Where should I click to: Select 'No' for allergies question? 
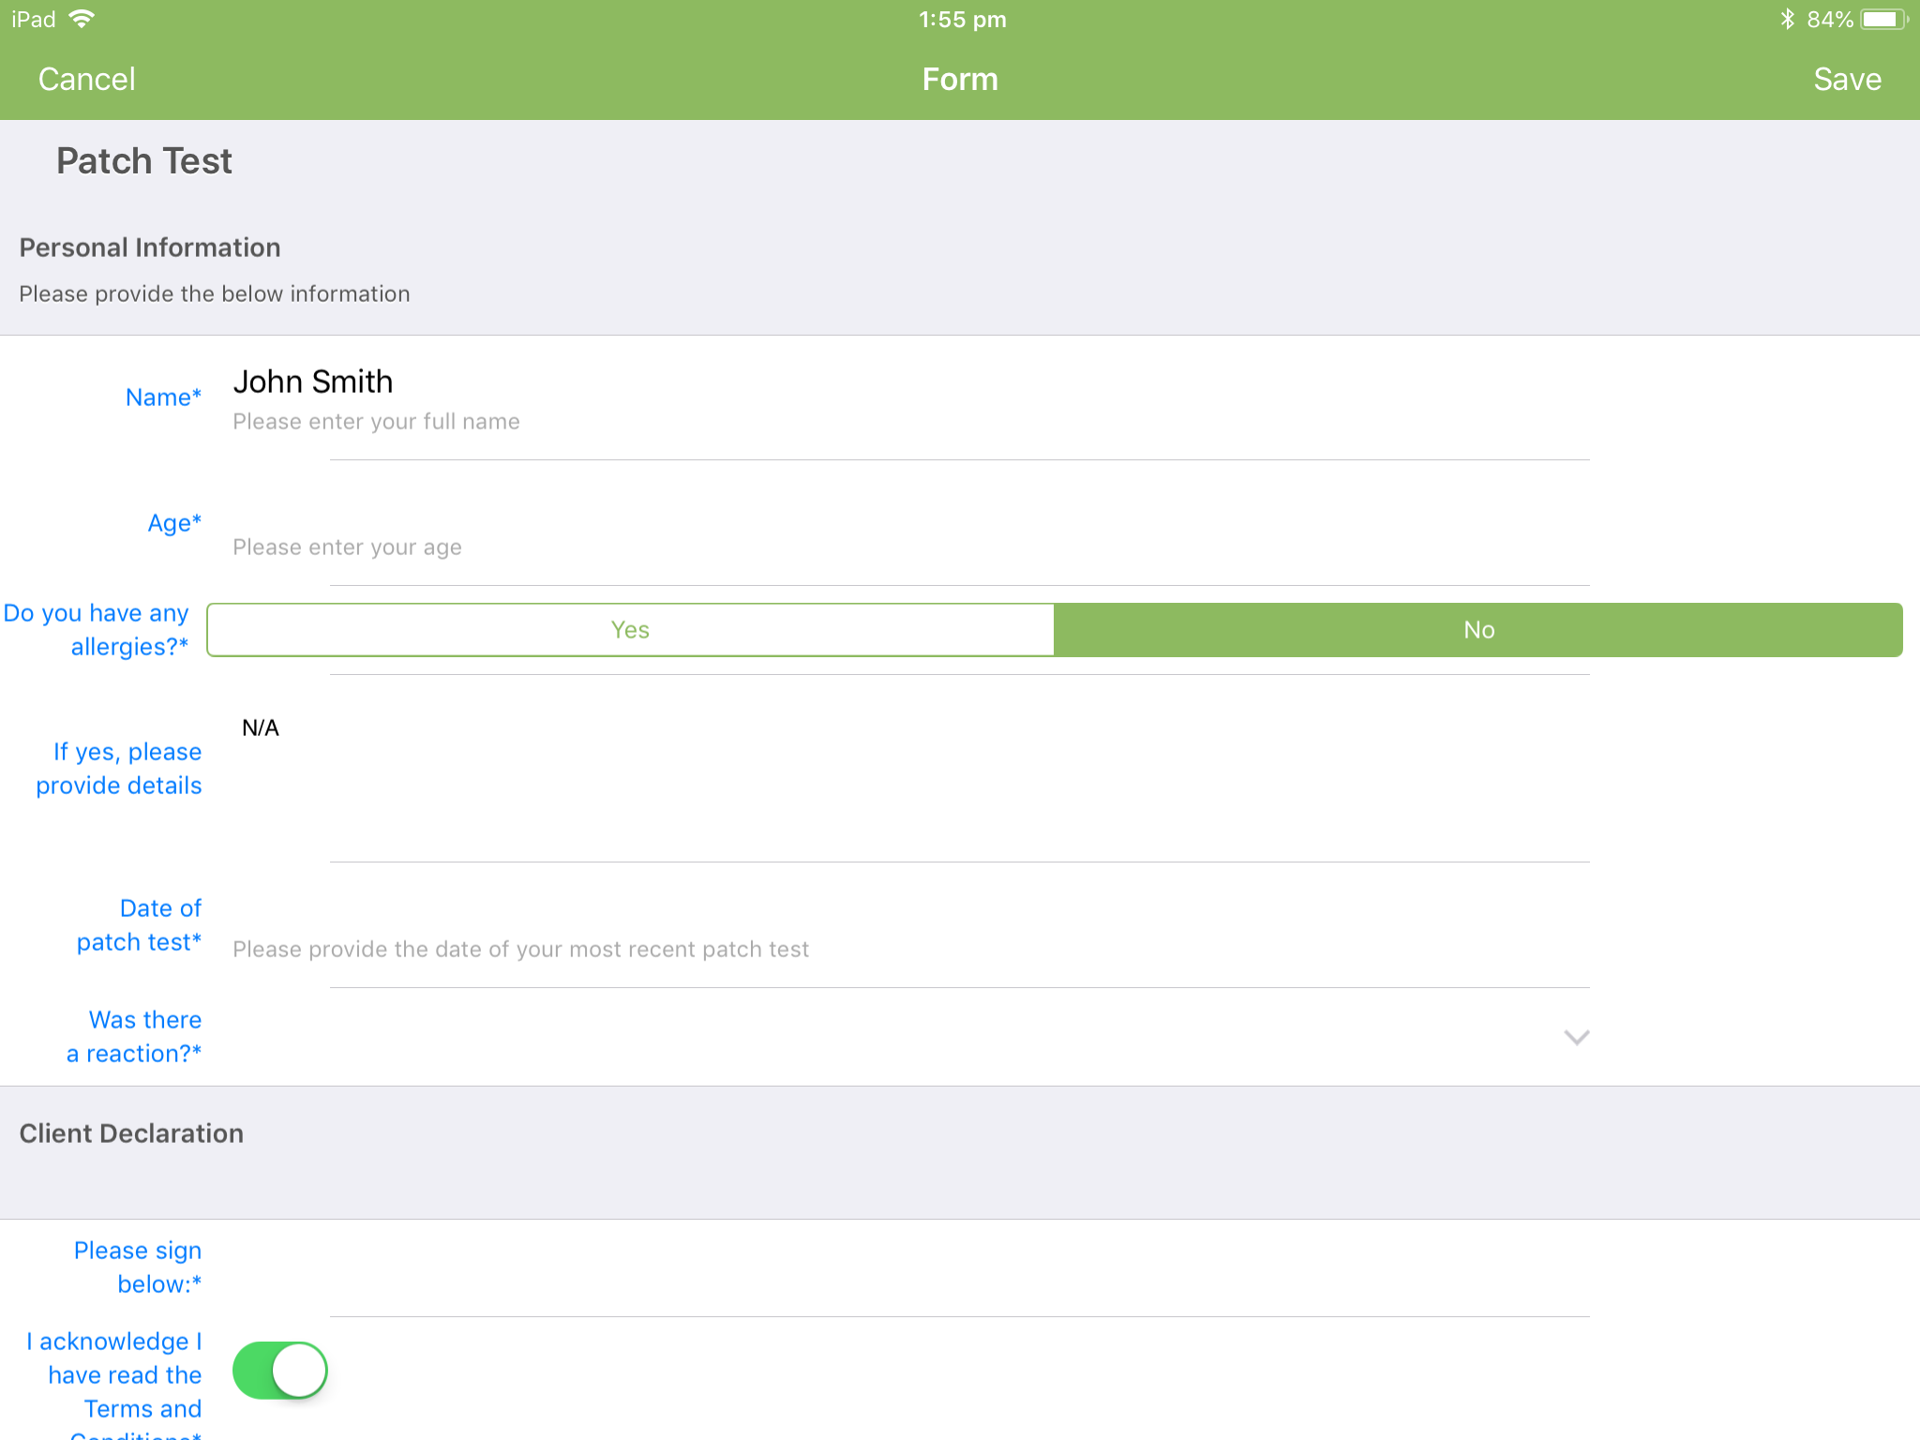tap(1479, 629)
